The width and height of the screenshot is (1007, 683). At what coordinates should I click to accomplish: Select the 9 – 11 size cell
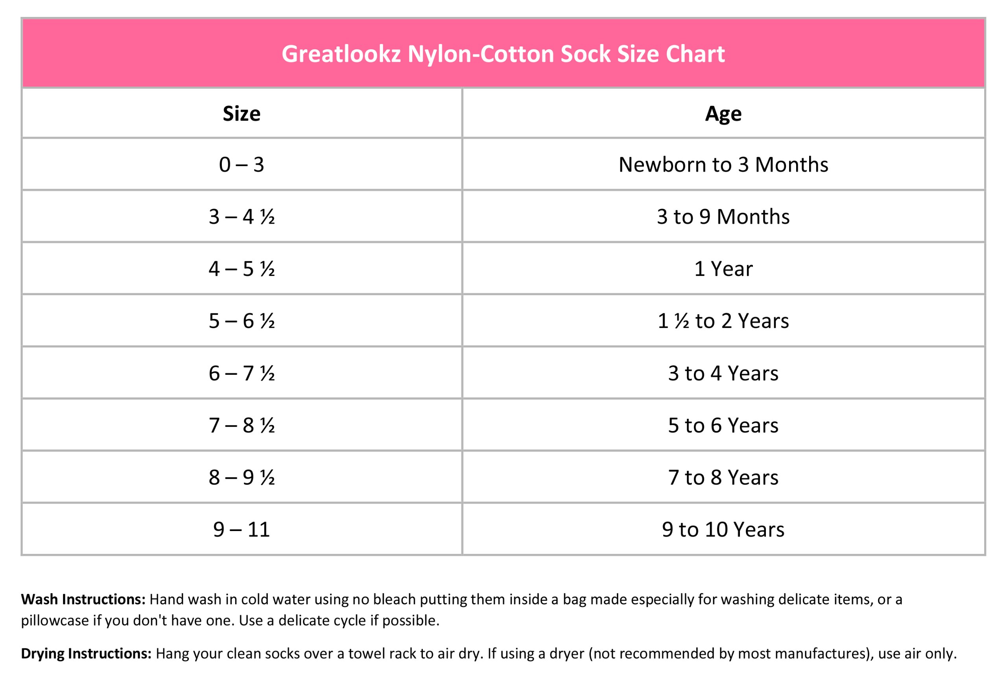(x=242, y=529)
